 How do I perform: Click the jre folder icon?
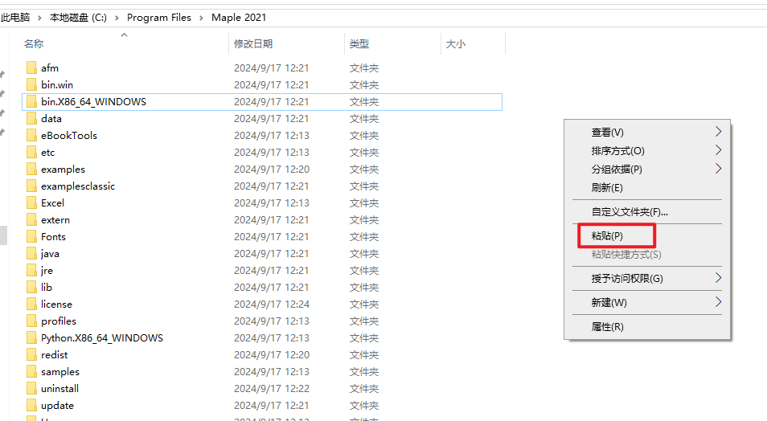click(x=32, y=270)
